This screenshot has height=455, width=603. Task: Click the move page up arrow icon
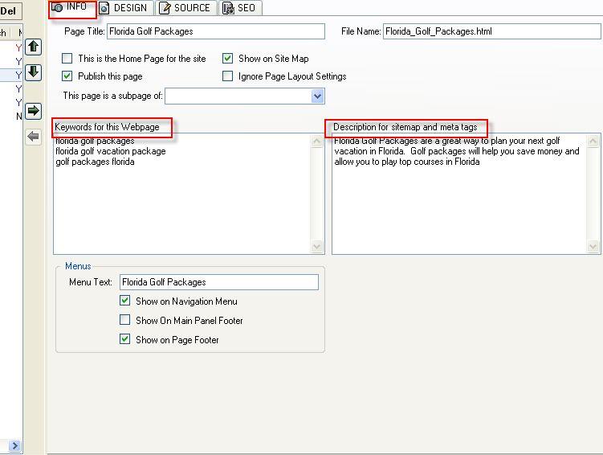pos(33,47)
